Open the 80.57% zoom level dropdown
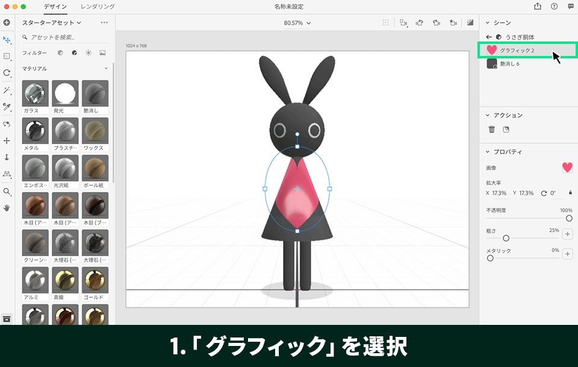578x367 pixels. (297, 23)
